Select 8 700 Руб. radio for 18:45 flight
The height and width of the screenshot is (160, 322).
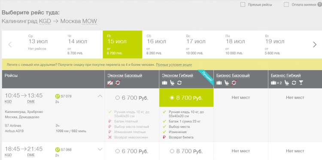tap(172, 151)
